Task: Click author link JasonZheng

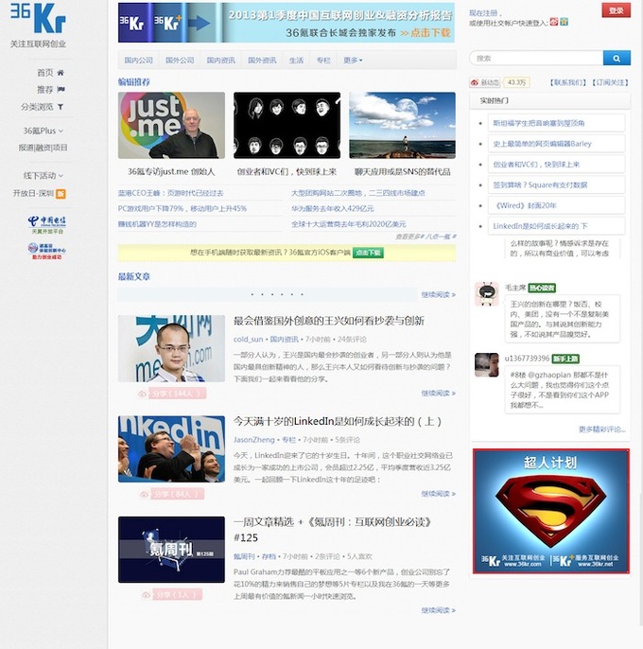Action: [254, 440]
